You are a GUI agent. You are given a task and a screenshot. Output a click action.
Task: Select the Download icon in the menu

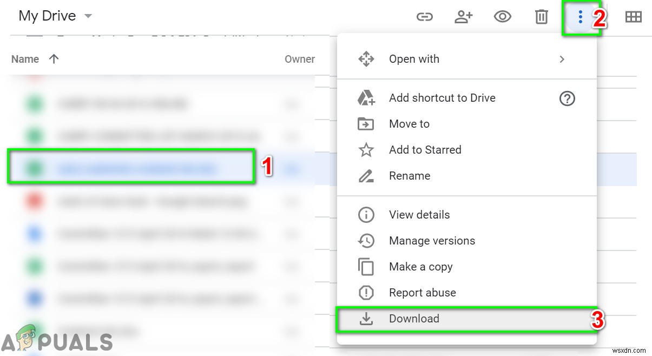(x=414, y=319)
